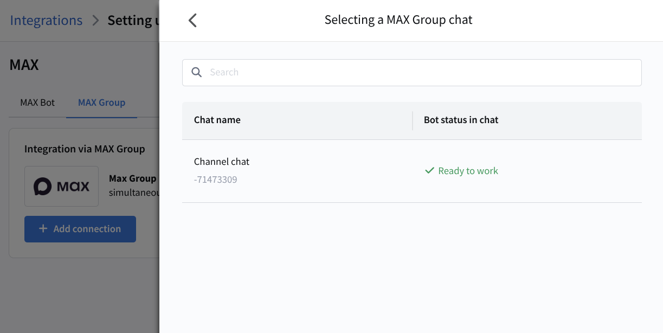This screenshot has height=333, width=663.
Task: Click the breadcrumb chevron separator
Action: point(95,21)
